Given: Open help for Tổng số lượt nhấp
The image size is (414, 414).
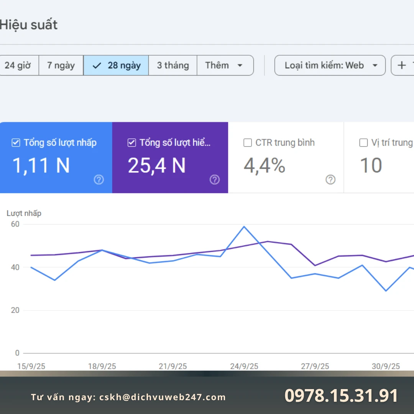Looking at the screenshot, I should click(99, 180).
